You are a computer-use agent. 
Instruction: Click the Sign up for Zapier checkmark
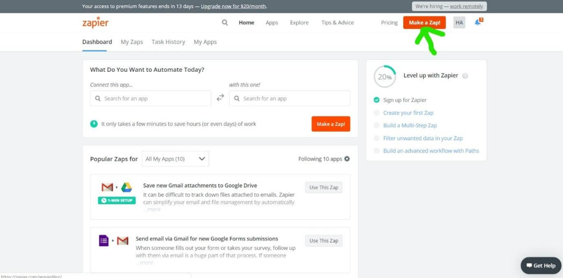(376, 100)
